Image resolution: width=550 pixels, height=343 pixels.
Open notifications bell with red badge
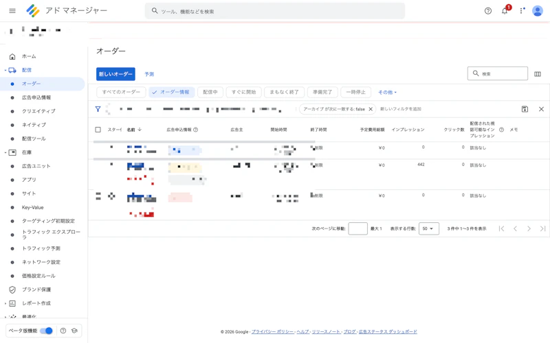505,10
